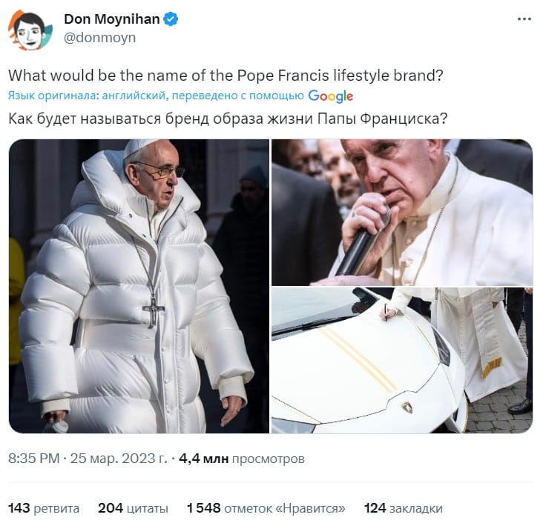This screenshot has height=523, width=546.
Task: Click the 124 закладки counter
Action: click(x=404, y=508)
